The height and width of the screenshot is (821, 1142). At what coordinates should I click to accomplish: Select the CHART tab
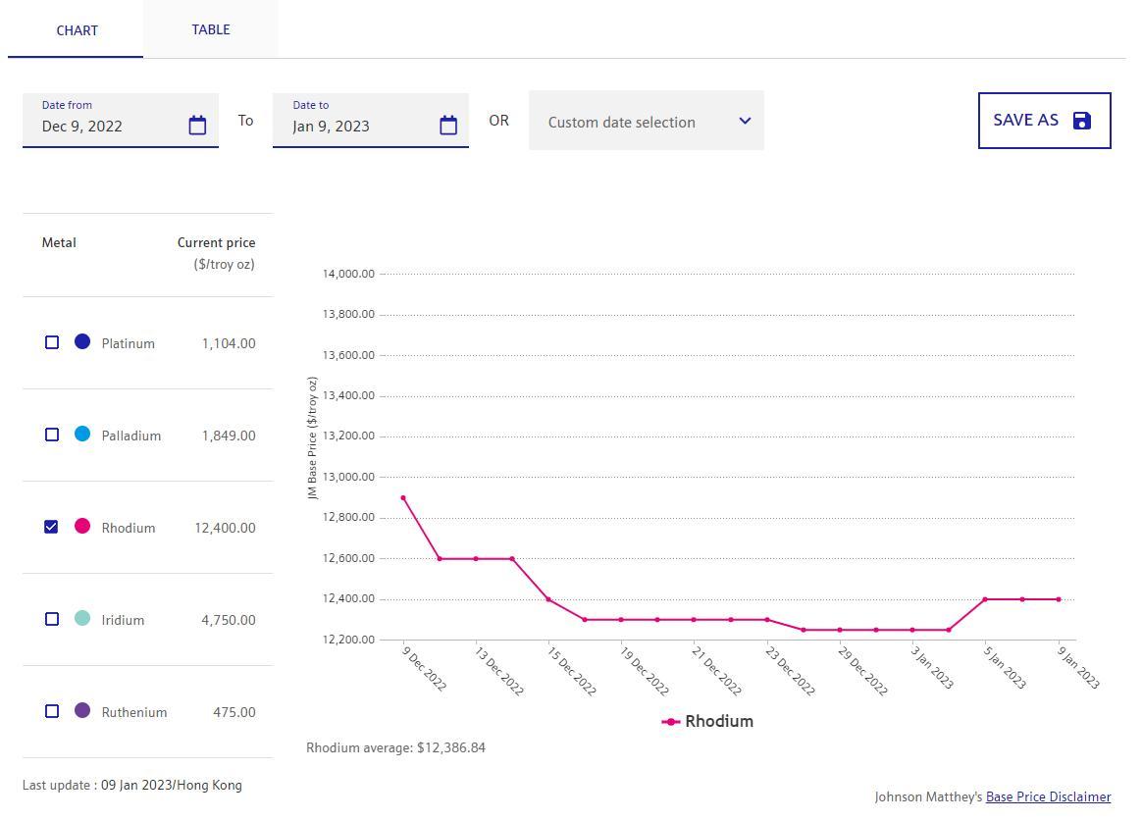point(77,30)
